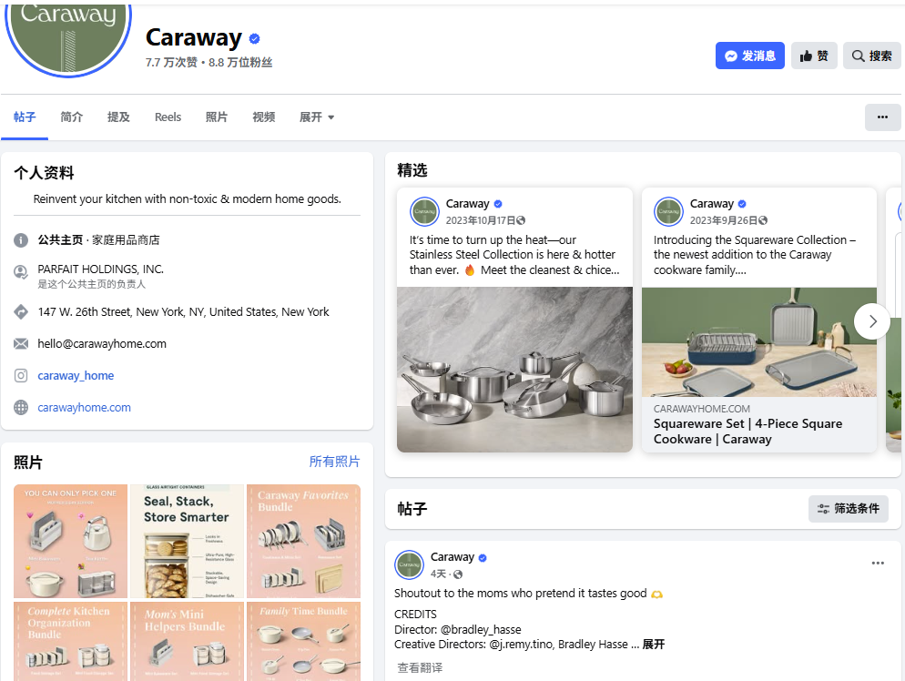Switch to the 照片 tab
This screenshot has width=905, height=681.
[217, 117]
